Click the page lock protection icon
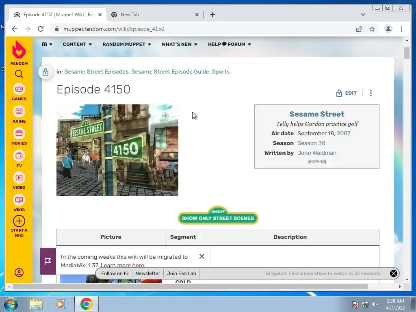This screenshot has width=416, height=312. pos(45,72)
